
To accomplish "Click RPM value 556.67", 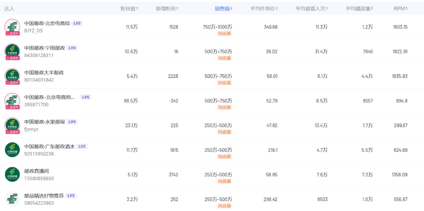I will [401, 199].
